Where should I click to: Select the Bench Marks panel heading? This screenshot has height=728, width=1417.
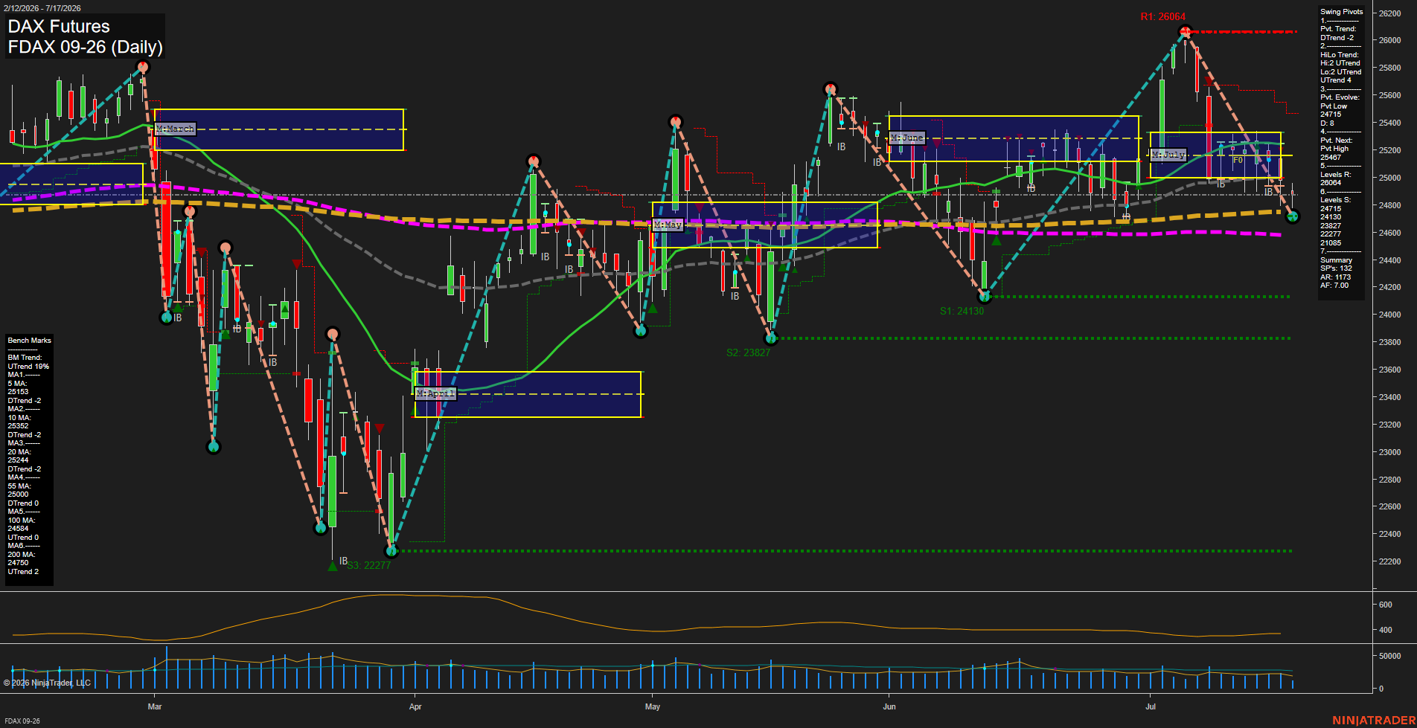30,341
